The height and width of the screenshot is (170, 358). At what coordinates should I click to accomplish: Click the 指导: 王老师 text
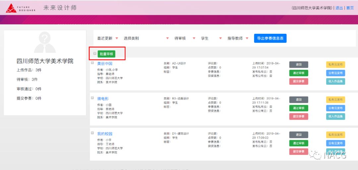coord(106,144)
